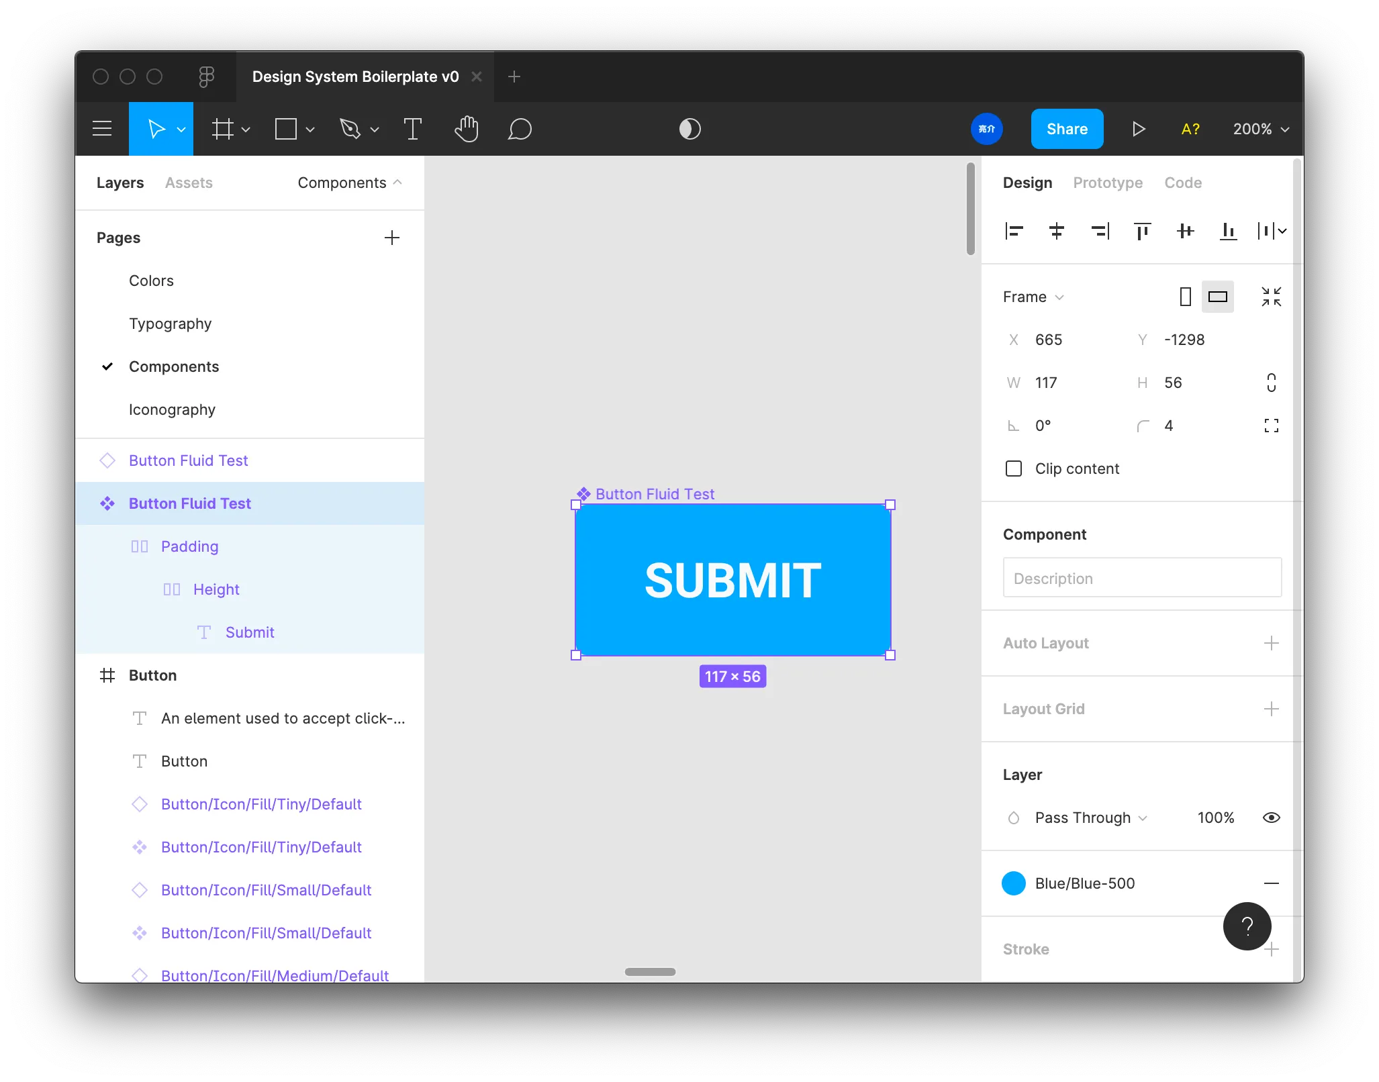The image size is (1379, 1082).
Task: Switch frame to landscape orientation
Action: pyautogui.click(x=1218, y=297)
